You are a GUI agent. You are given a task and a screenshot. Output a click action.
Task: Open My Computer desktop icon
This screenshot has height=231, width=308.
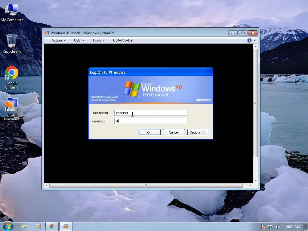(x=11, y=13)
